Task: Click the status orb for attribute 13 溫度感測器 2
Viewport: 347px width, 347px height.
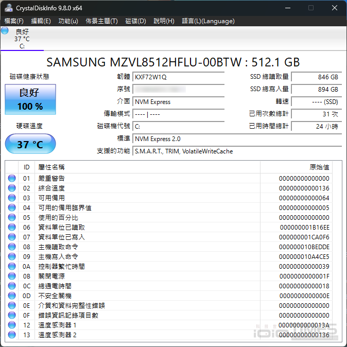Action: point(12,335)
